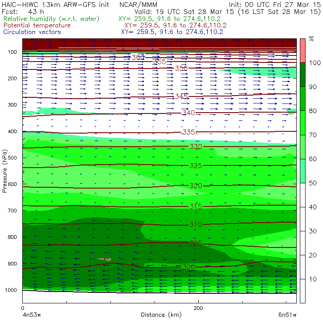Click the 300 contour label

point(189,267)
